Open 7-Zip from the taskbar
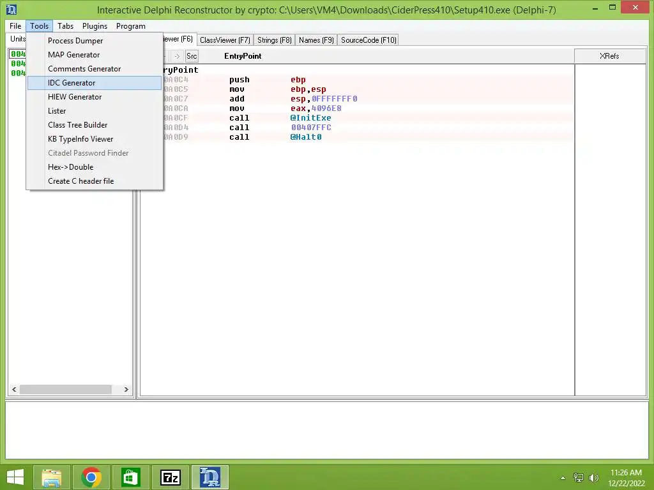 pos(170,477)
